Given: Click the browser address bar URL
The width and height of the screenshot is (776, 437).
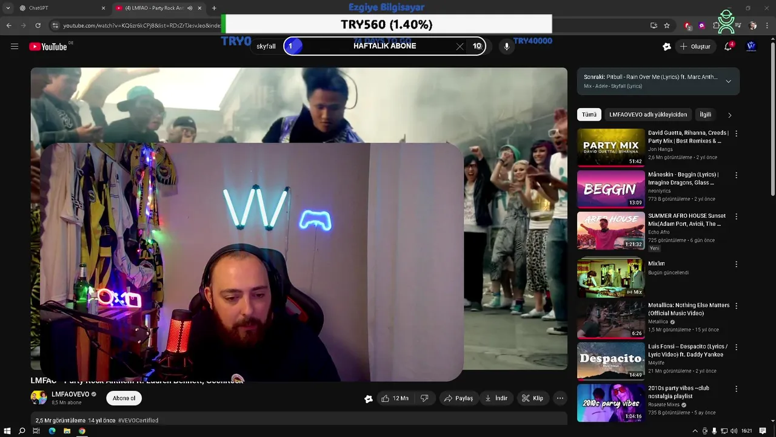Looking at the screenshot, I should [x=142, y=25].
